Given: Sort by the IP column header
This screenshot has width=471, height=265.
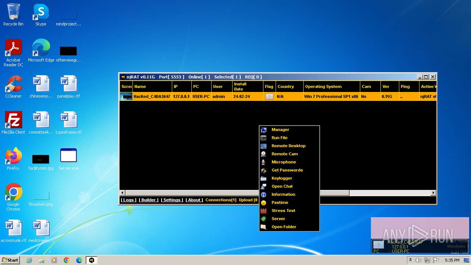Looking at the screenshot, I should [x=182, y=86].
